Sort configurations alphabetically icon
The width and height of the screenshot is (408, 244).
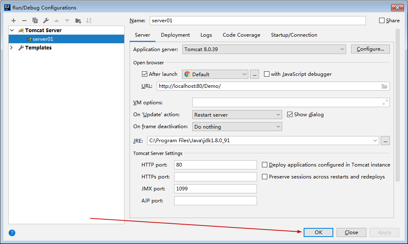[89, 21]
